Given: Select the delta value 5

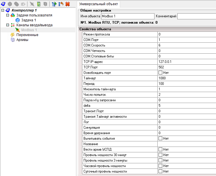Looking at the screenshot, I should [x=187, y=106].
